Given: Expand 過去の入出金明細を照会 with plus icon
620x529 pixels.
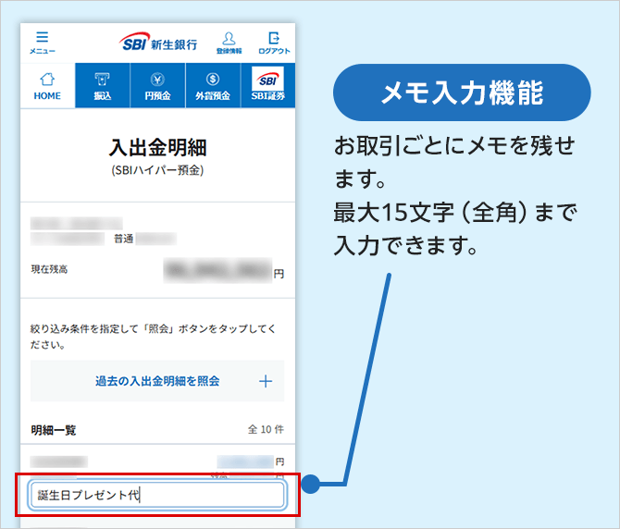Looking at the screenshot, I should tap(266, 381).
